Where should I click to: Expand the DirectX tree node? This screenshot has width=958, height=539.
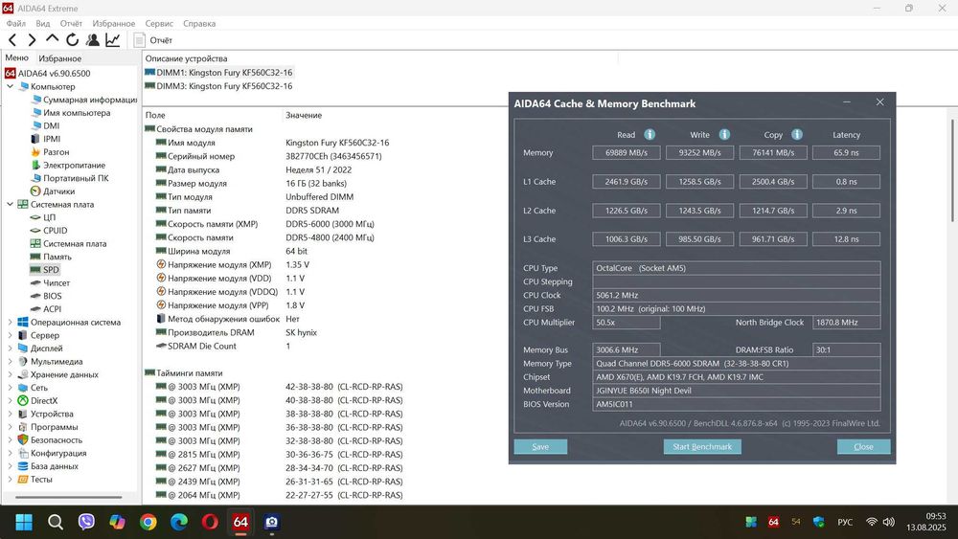(x=10, y=400)
